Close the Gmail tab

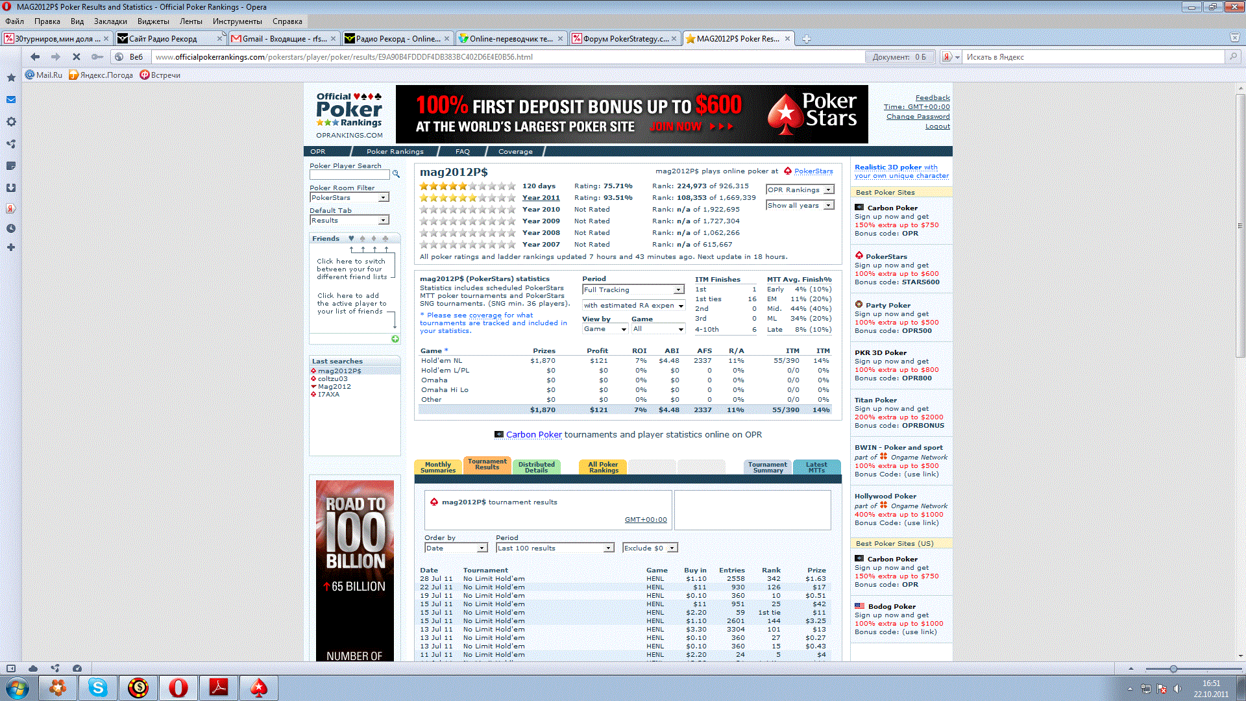tap(333, 39)
